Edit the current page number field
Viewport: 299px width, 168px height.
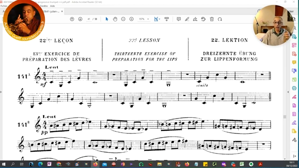click(x=89, y=19)
